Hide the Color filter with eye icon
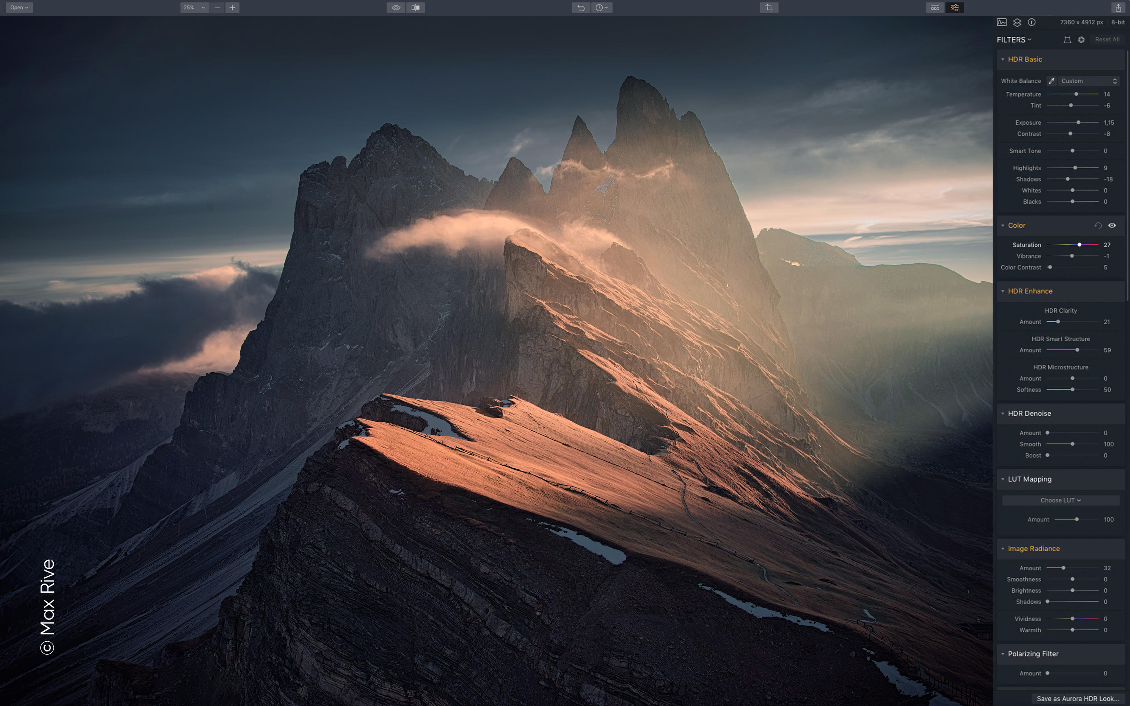 [1112, 226]
